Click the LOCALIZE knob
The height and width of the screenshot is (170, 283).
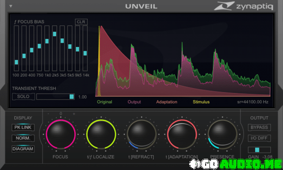(101, 134)
